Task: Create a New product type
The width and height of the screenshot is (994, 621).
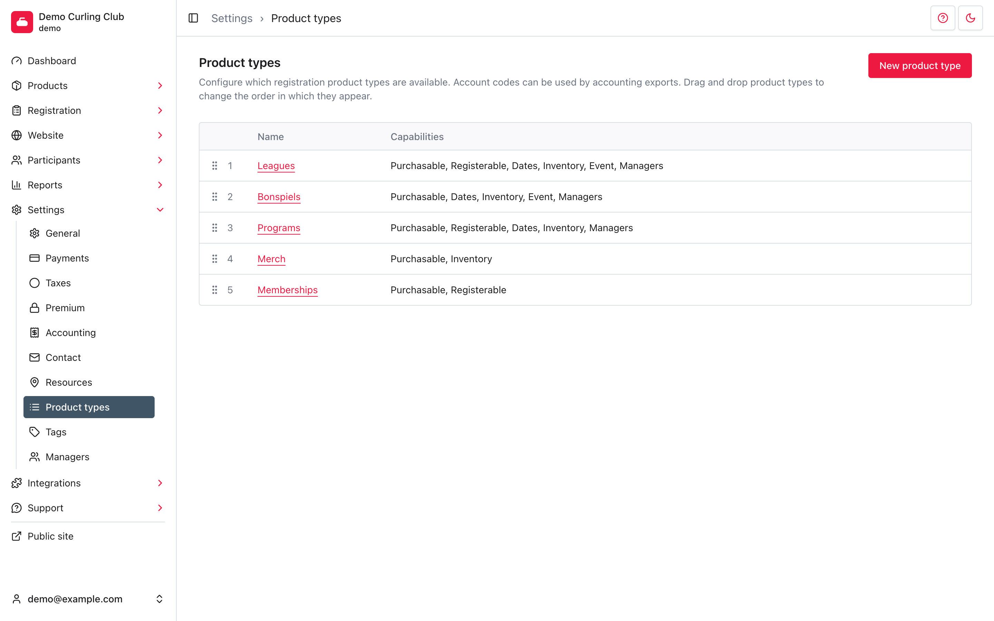Action: 920,65
